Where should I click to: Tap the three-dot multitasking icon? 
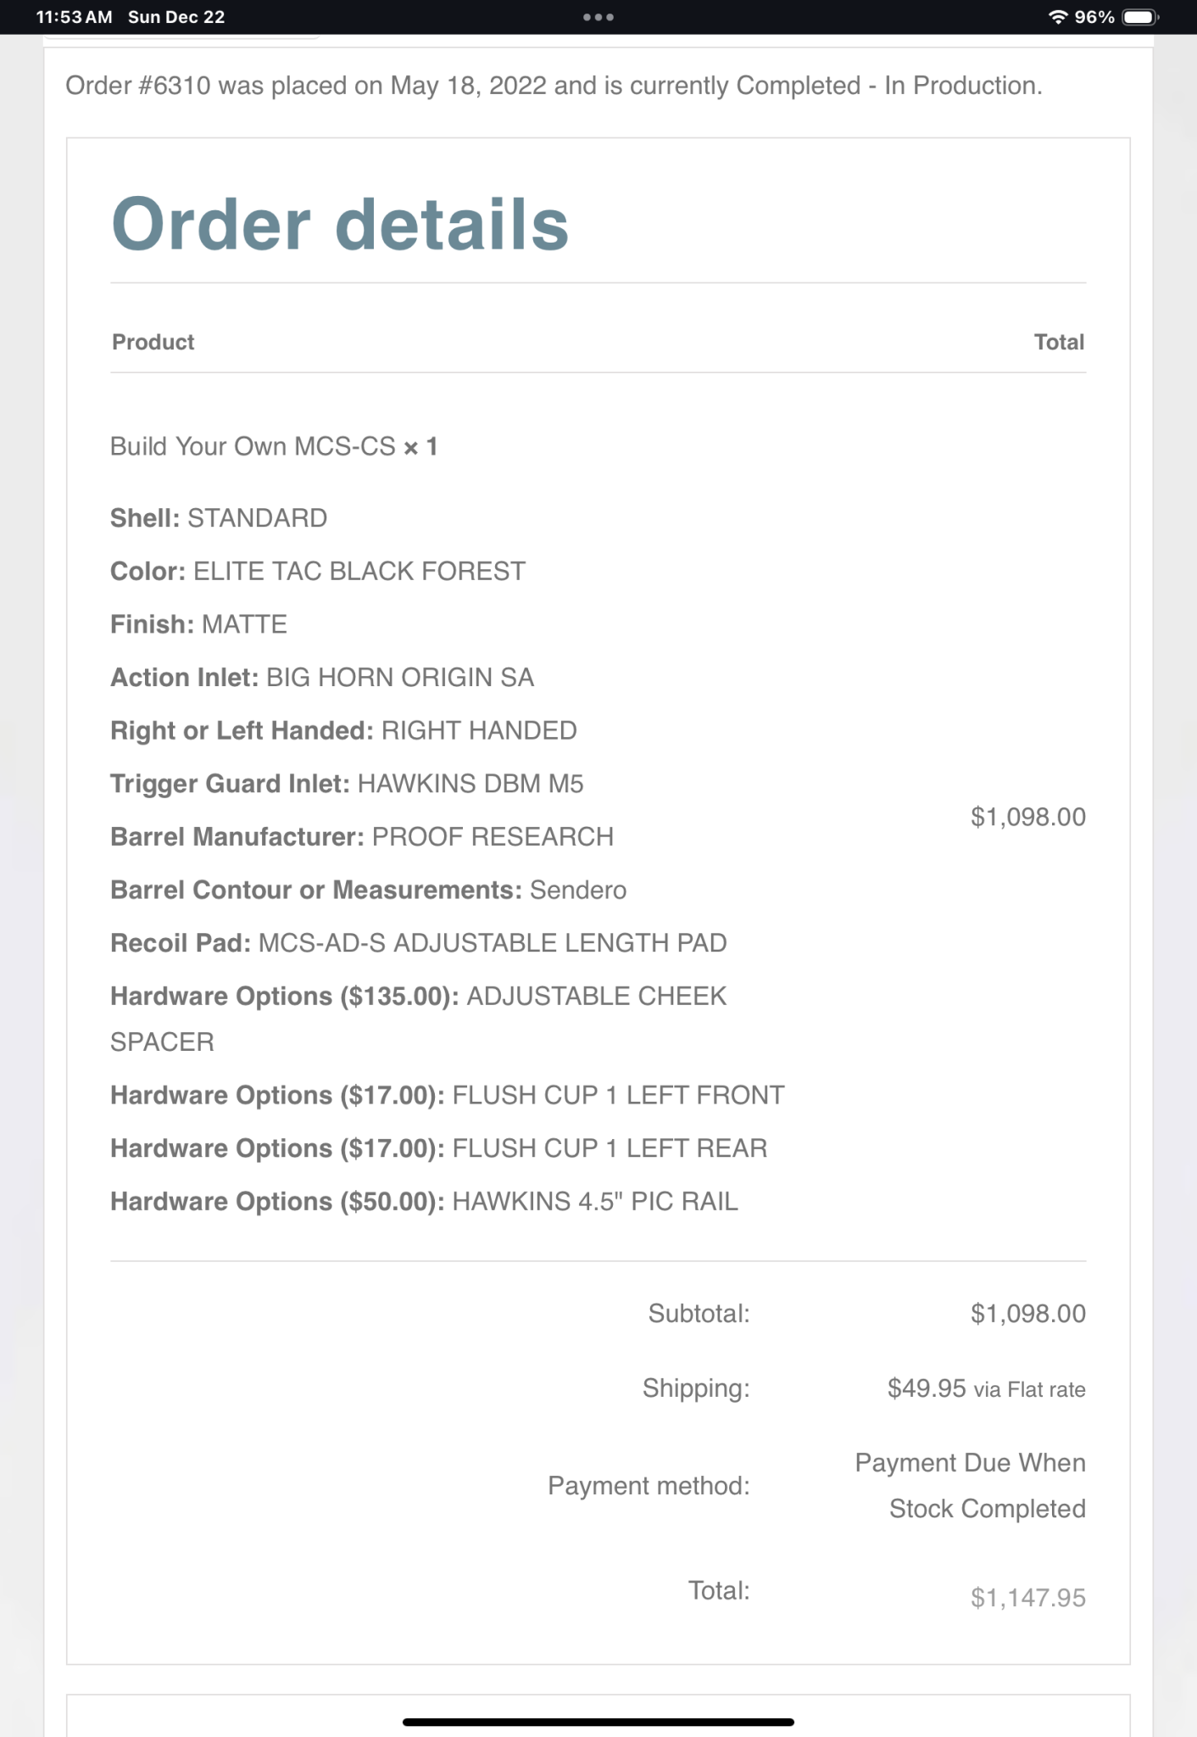(x=598, y=17)
